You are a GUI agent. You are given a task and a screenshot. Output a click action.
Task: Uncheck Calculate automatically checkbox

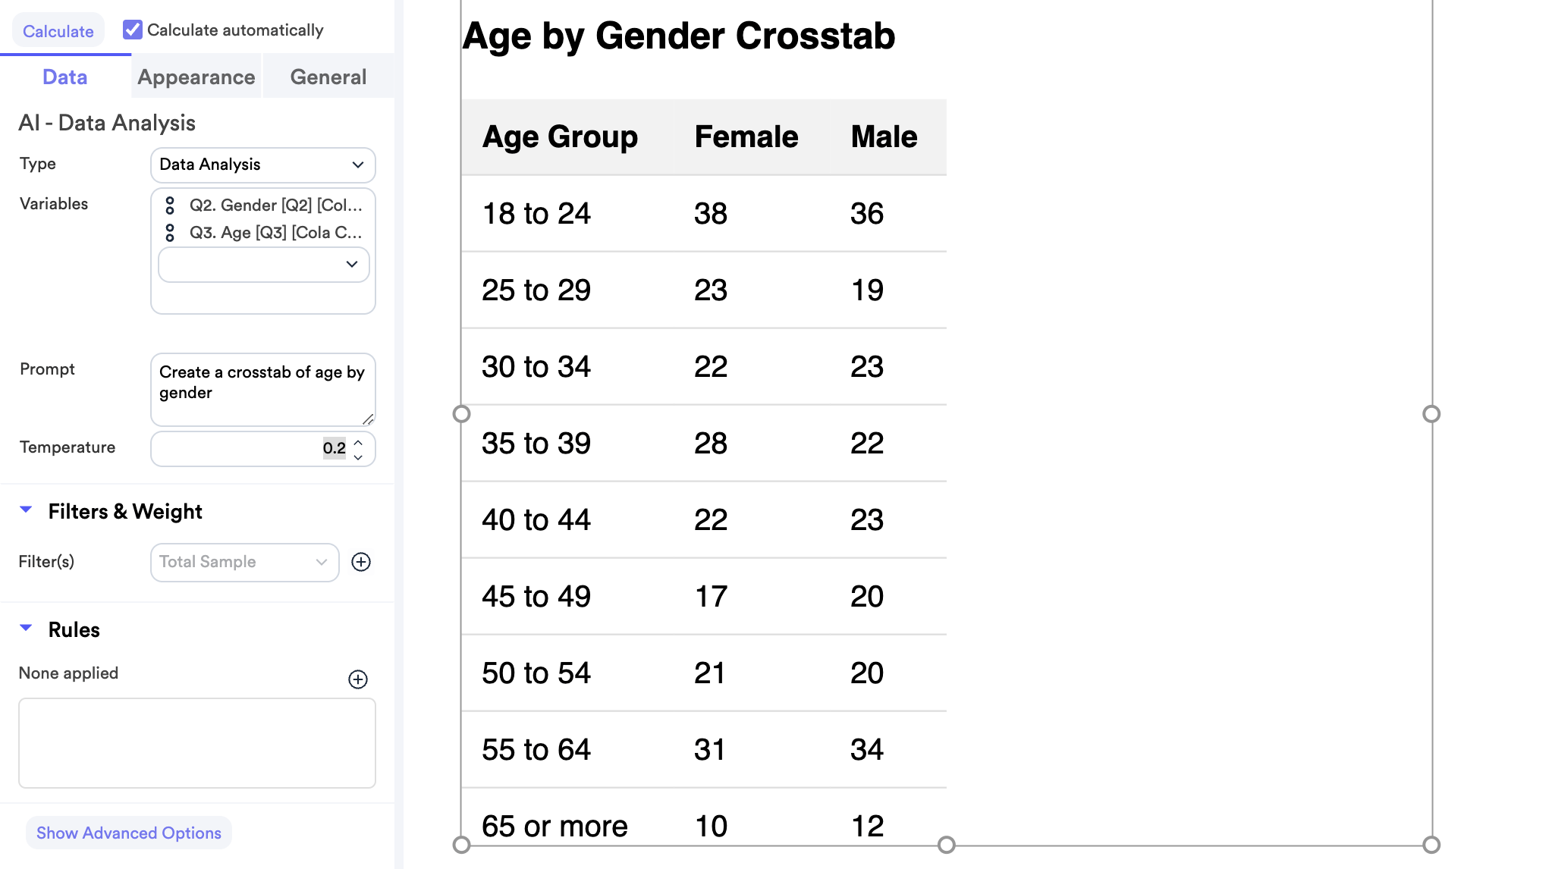pos(133,30)
